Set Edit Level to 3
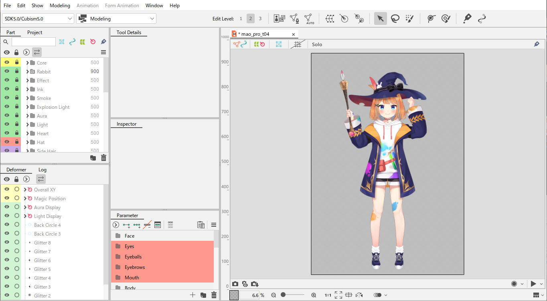This screenshot has width=547, height=301. (260, 18)
